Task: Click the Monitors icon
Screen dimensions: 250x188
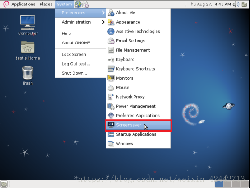Action: [x=111, y=78]
